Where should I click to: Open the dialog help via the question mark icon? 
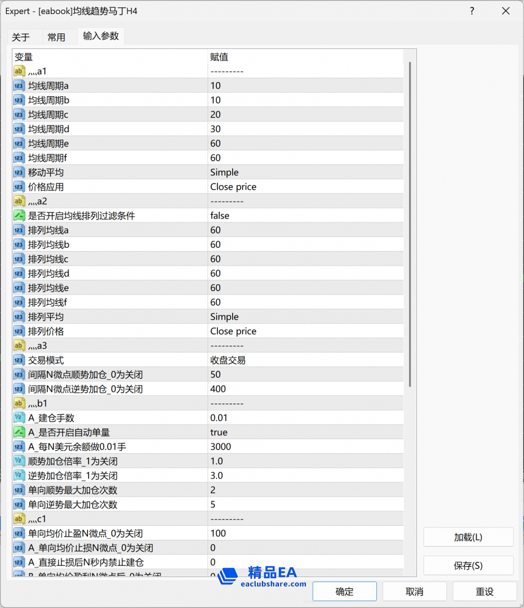coord(472,11)
